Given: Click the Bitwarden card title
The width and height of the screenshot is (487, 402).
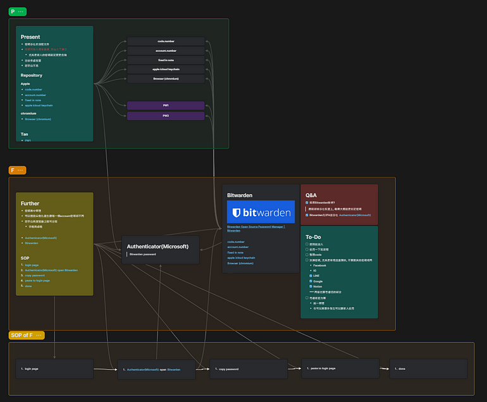Looking at the screenshot, I should (x=240, y=195).
